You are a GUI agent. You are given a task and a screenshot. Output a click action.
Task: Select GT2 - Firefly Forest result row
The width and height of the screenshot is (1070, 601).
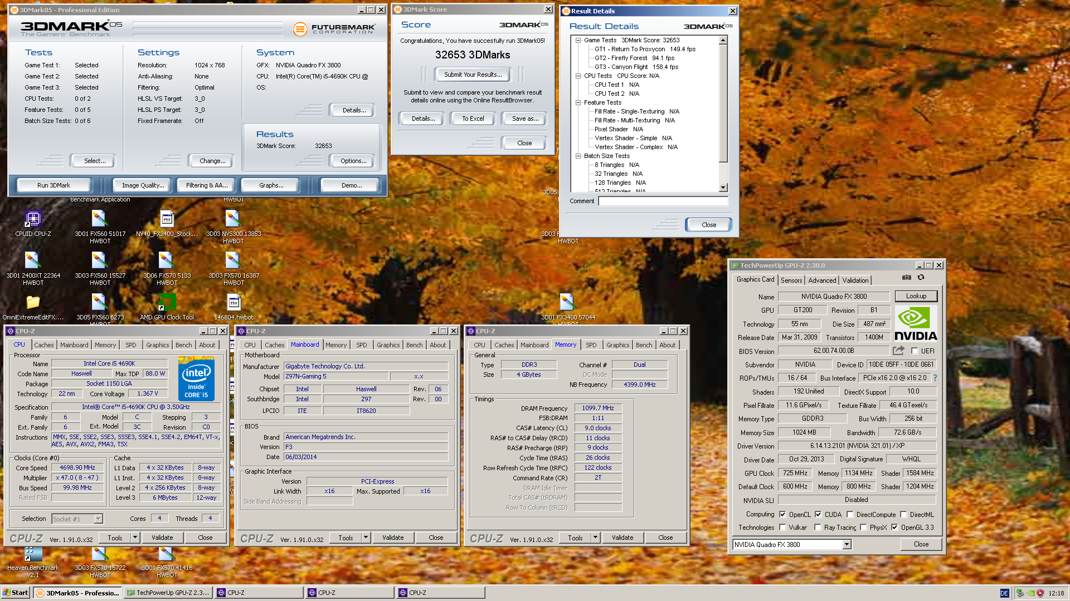[634, 58]
